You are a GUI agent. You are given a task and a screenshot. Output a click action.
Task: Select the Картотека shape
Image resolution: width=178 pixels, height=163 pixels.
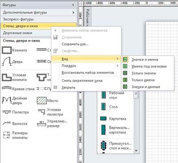113,118
